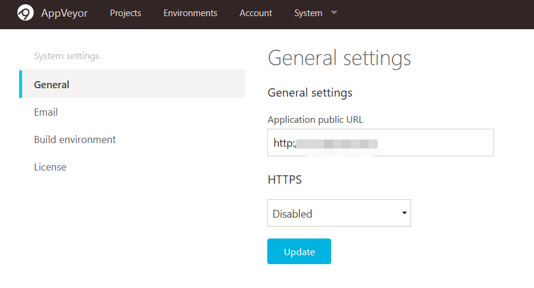Navigate to the License settings
The image size is (534, 288).
tap(50, 167)
